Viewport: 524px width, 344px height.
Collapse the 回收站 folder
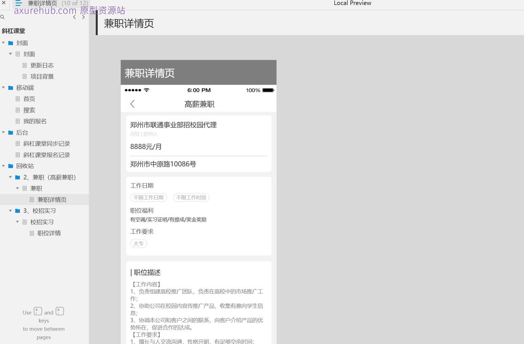click(3, 166)
